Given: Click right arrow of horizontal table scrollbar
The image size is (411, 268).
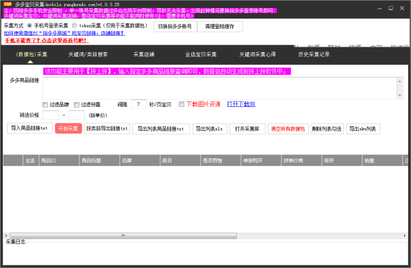Looking at the screenshot, I should tap(404, 236).
